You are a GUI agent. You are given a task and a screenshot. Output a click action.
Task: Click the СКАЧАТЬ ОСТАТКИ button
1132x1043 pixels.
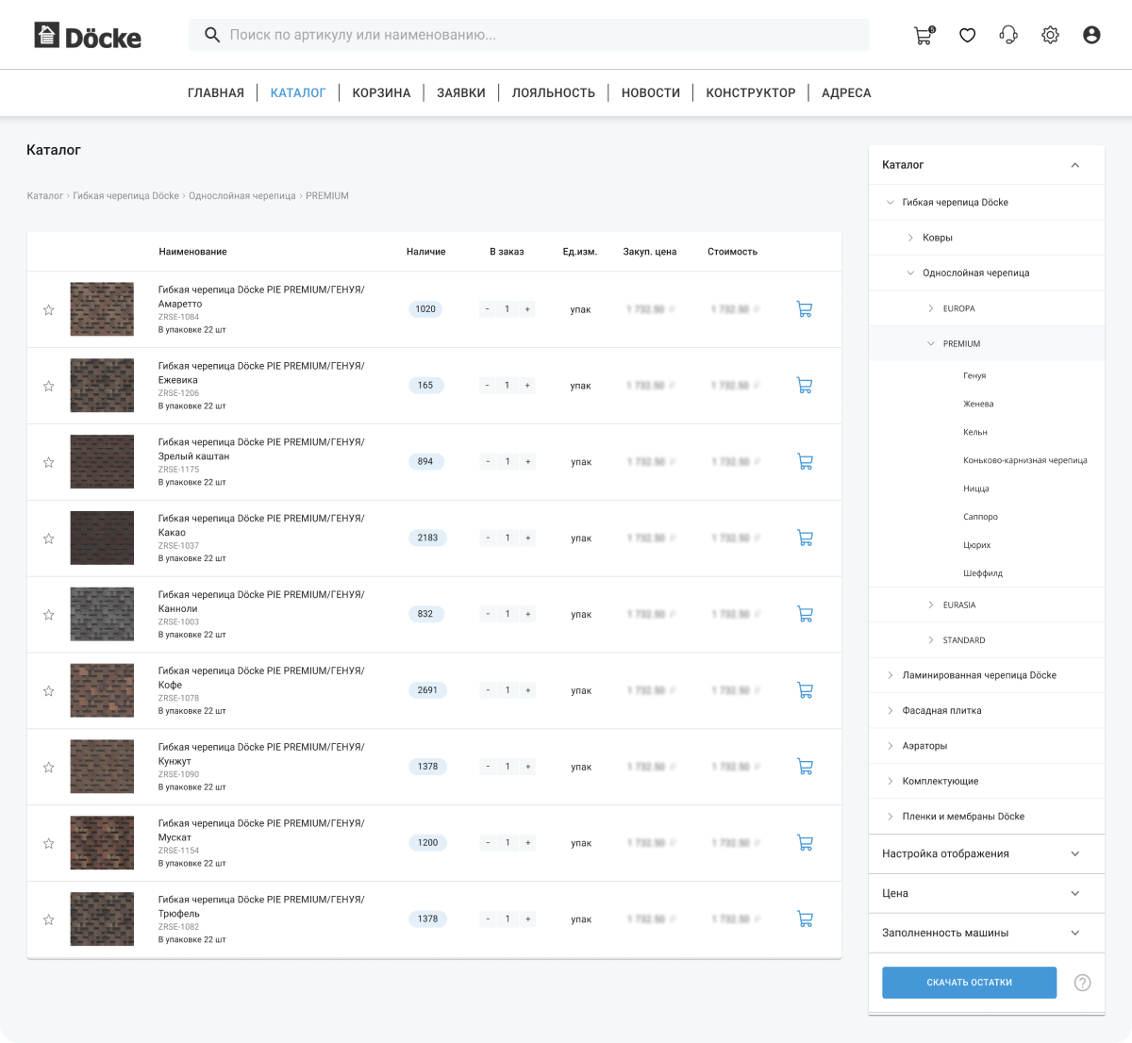click(969, 983)
